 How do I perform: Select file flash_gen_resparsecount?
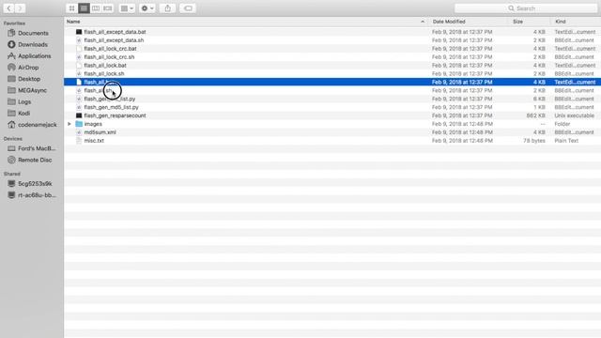click(115, 115)
